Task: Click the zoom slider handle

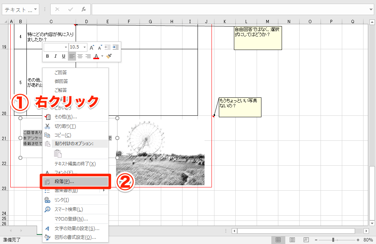Action: click(333, 240)
